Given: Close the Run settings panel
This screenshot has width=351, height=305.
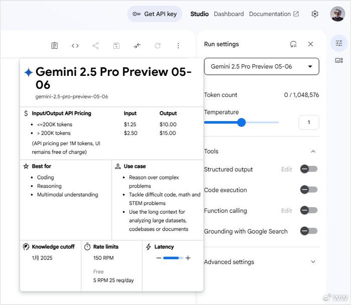Looking at the screenshot, I should [310, 44].
